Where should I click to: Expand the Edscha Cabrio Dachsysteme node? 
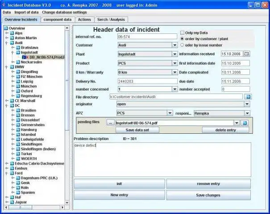(7, 163)
